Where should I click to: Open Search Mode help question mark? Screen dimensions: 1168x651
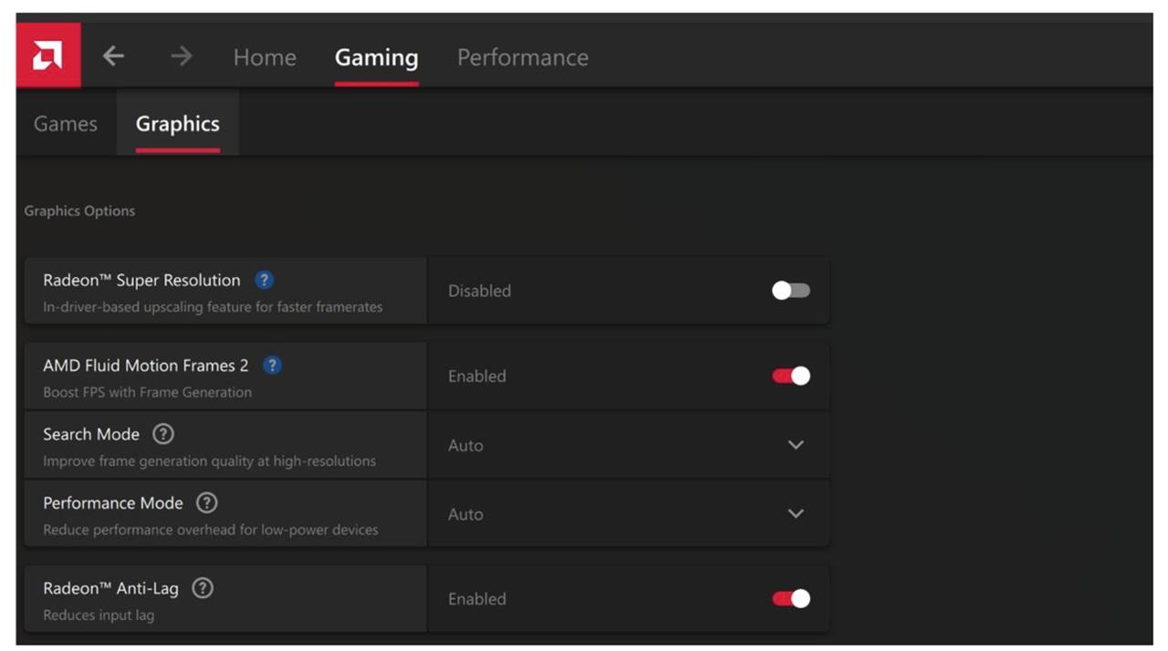162,434
